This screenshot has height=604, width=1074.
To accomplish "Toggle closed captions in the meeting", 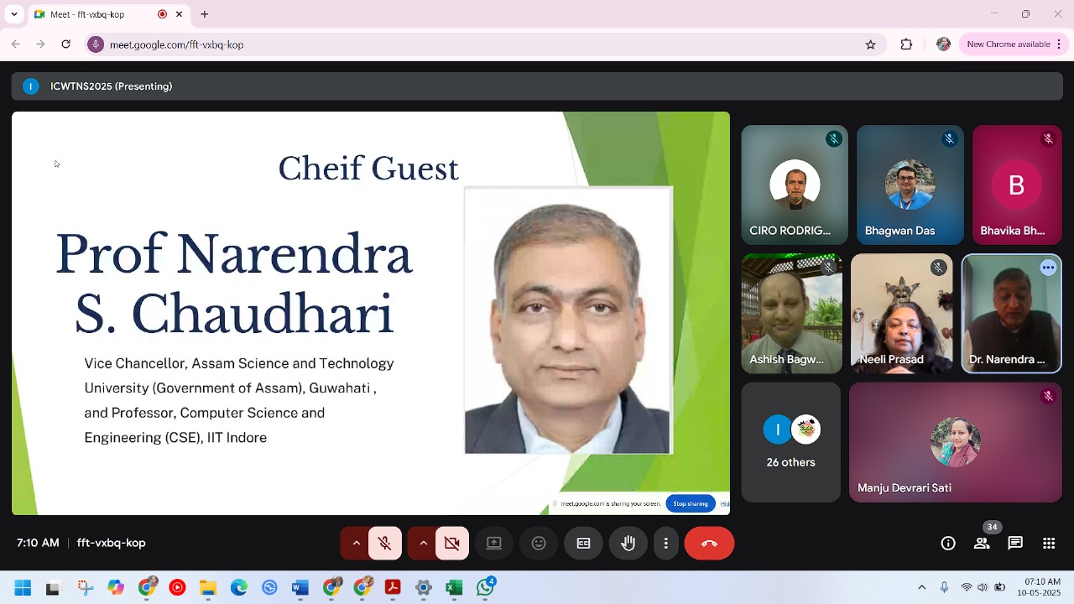I will 583,544.
